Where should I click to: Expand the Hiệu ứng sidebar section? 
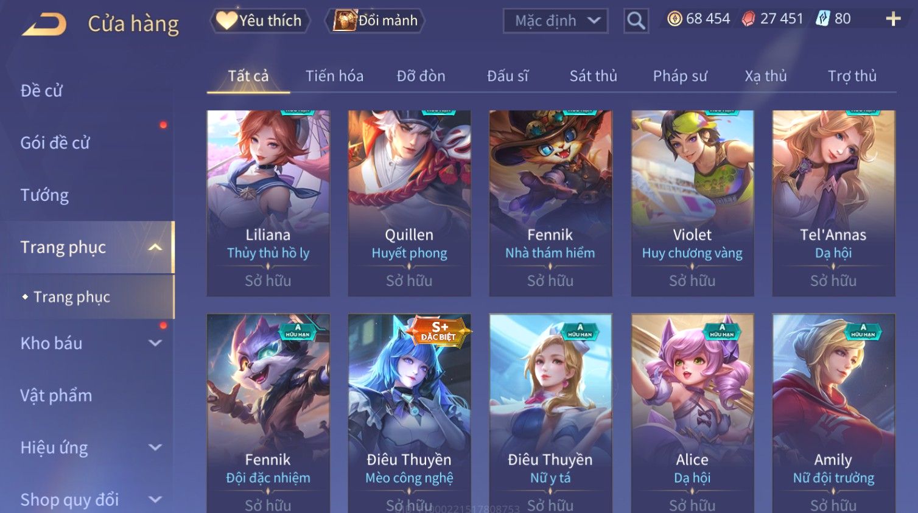click(x=155, y=448)
